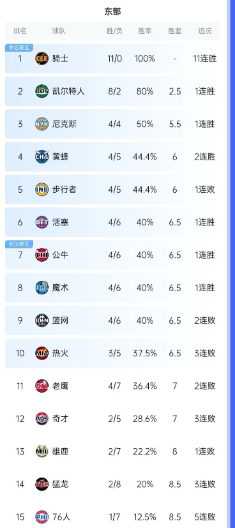This screenshot has height=528, width=235.
Task: Click the 胜率 column header
Action: point(145,31)
